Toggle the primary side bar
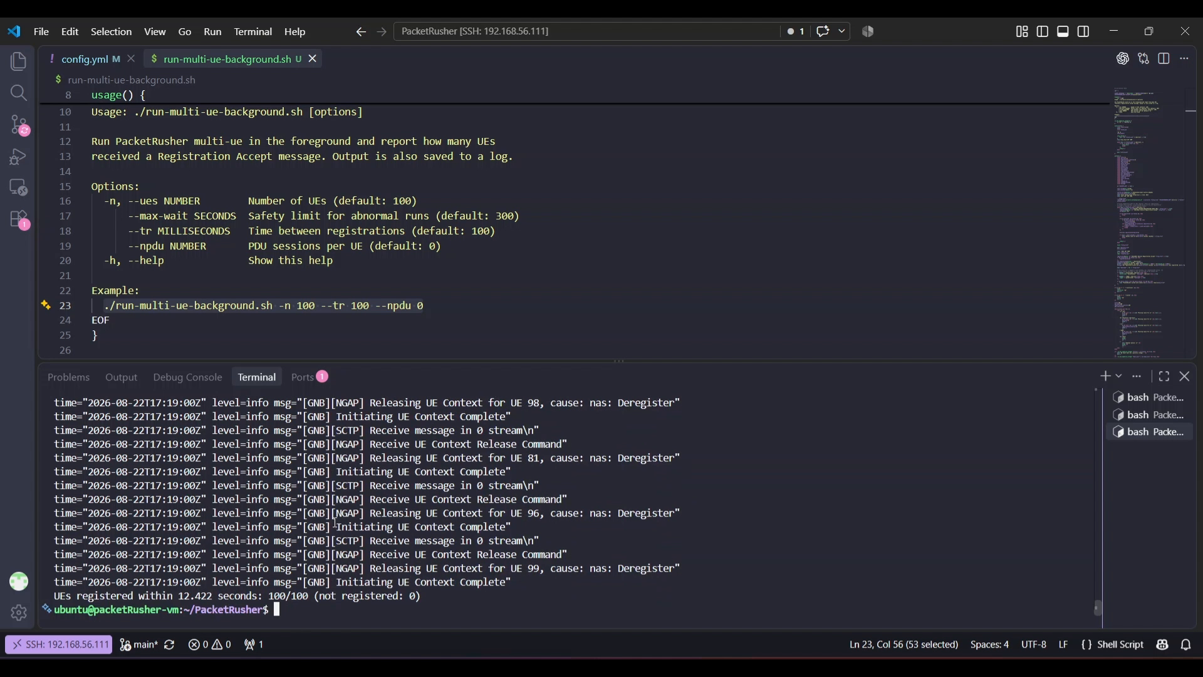 (1043, 31)
